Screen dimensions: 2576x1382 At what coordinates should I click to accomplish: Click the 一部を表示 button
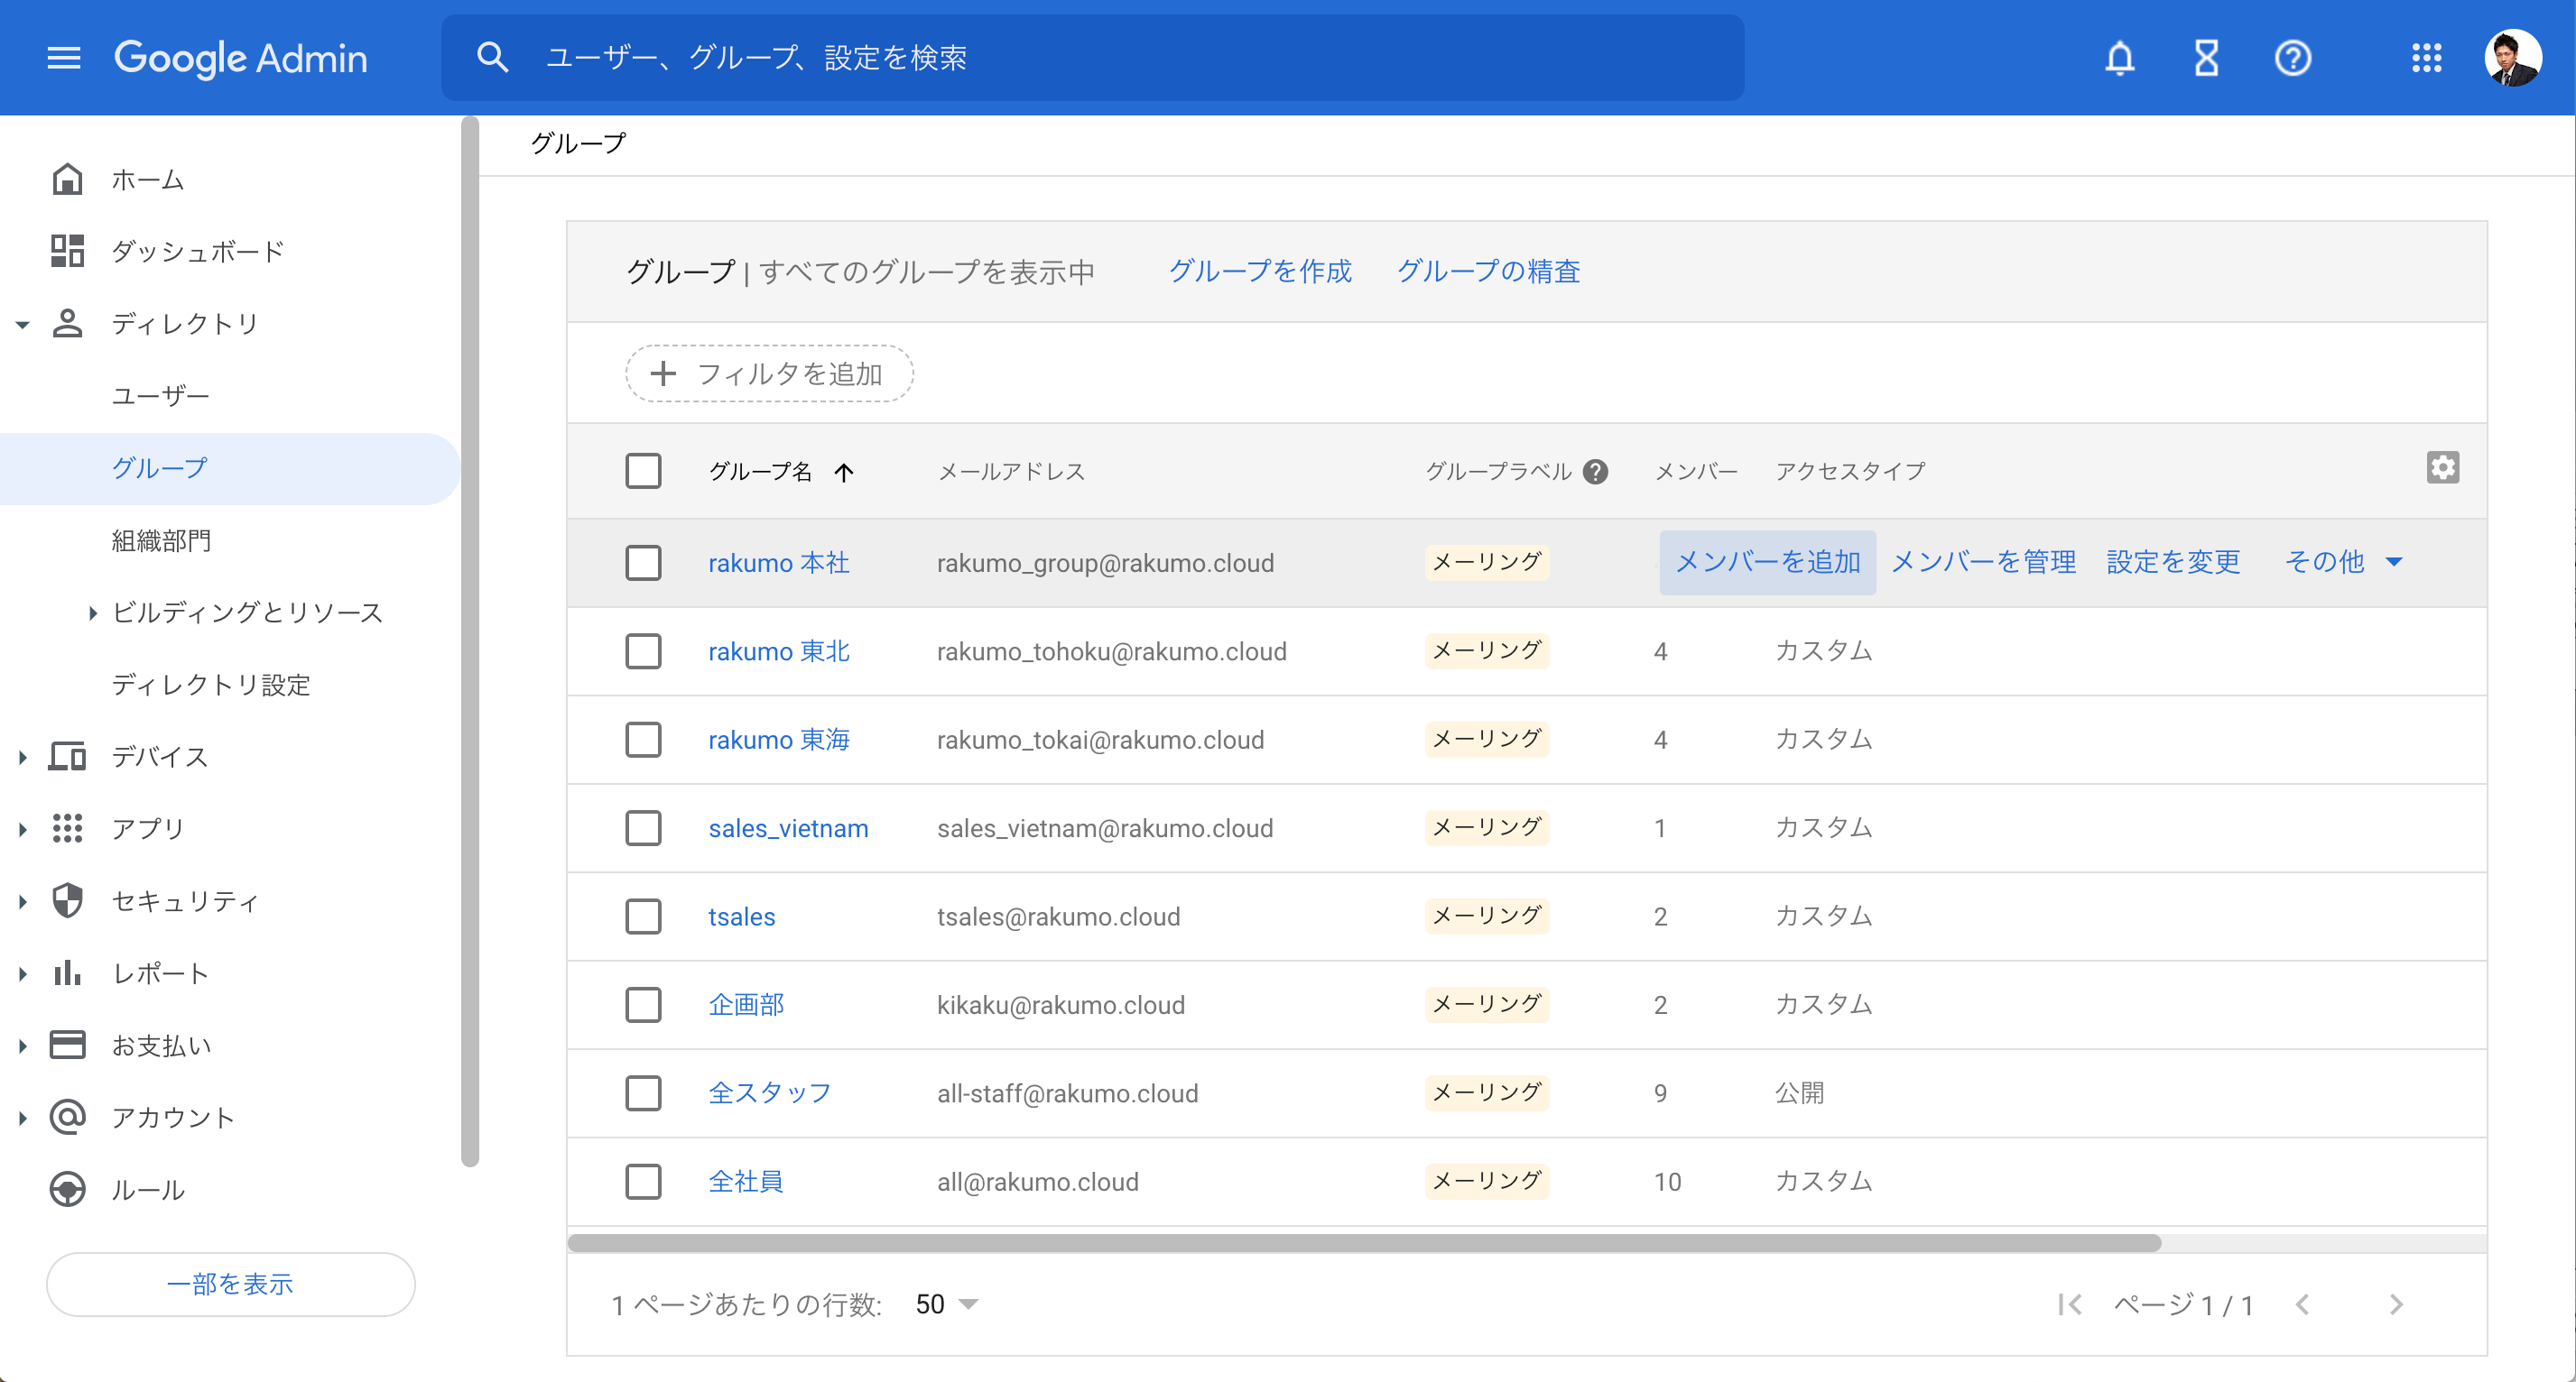coord(230,1284)
